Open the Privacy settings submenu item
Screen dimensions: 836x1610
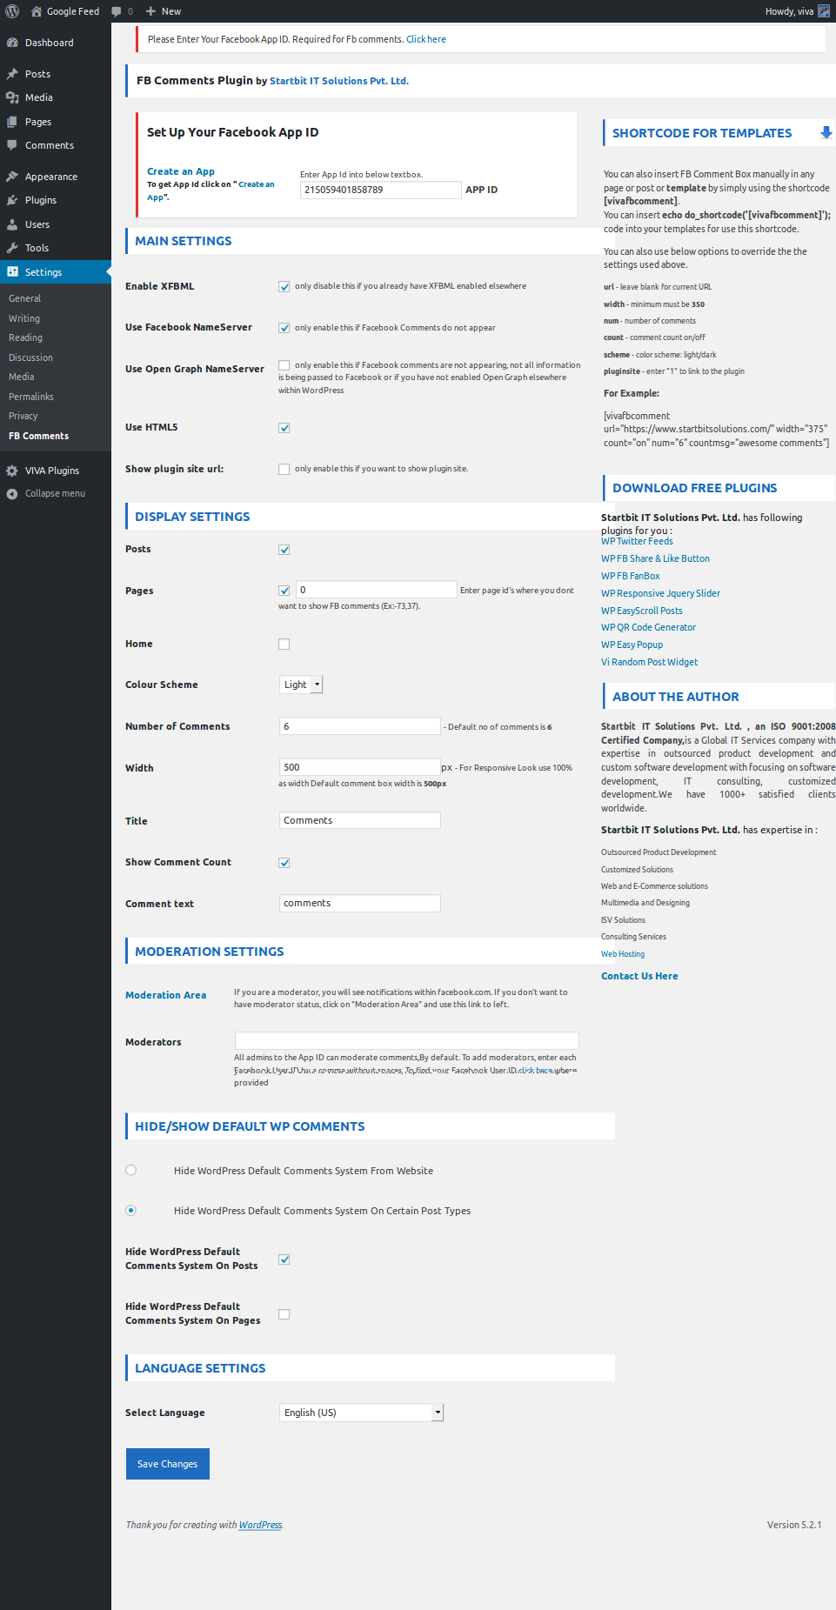pos(23,416)
